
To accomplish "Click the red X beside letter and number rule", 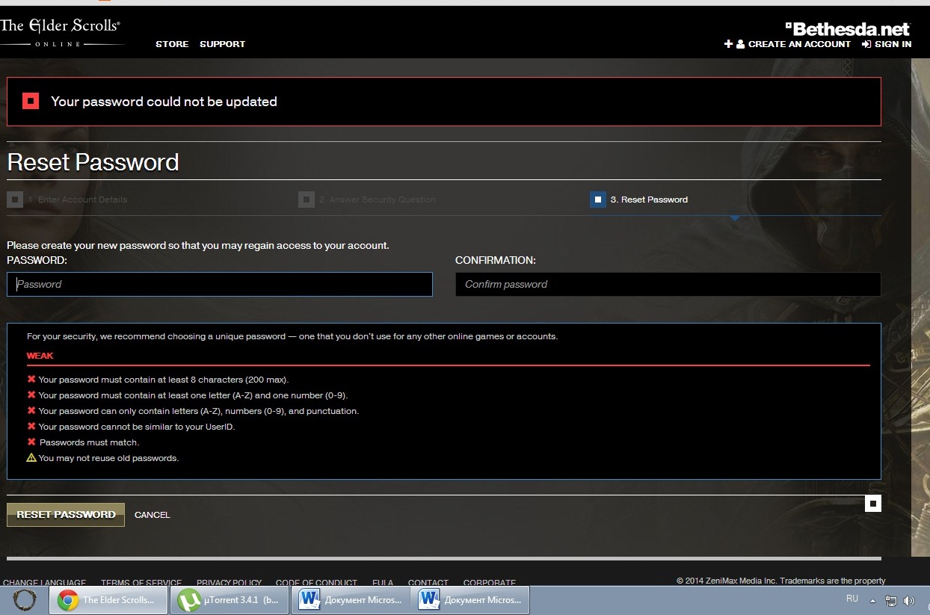I will click(x=31, y=395).
